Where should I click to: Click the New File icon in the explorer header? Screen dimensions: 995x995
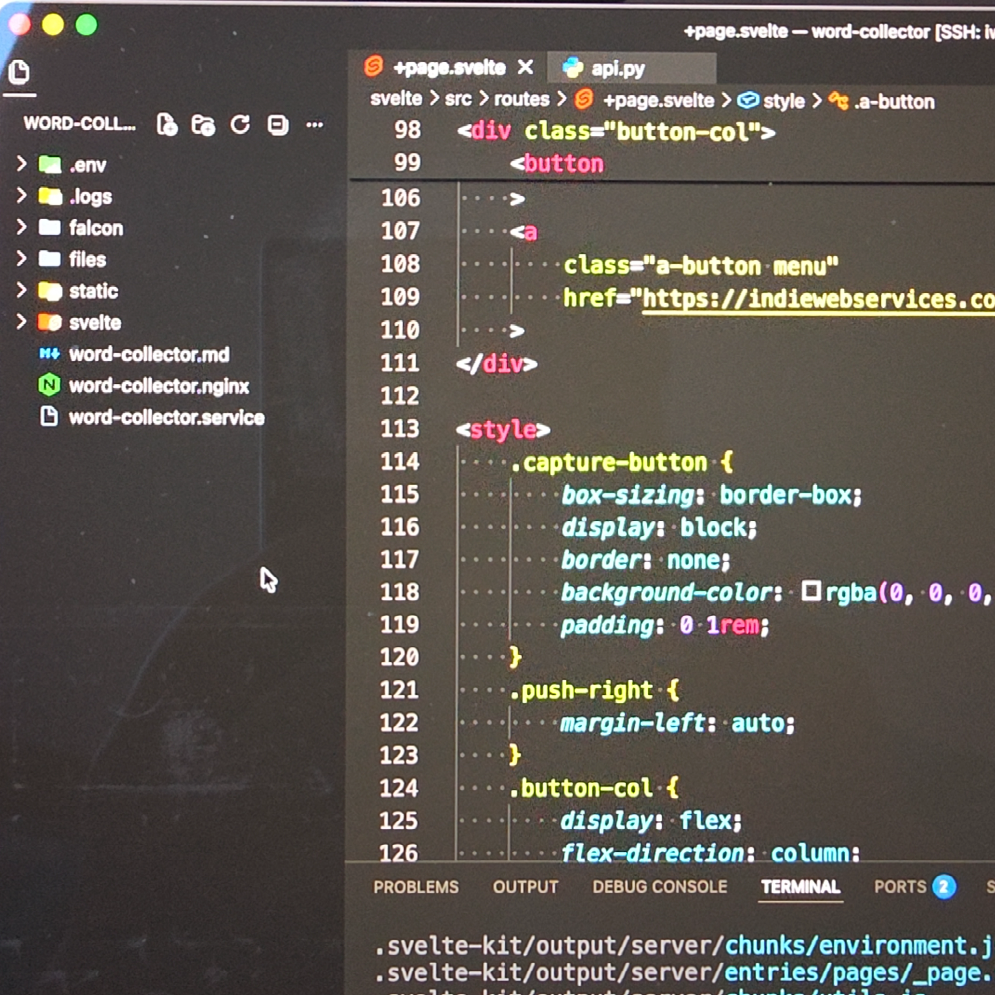coord(167,125)
